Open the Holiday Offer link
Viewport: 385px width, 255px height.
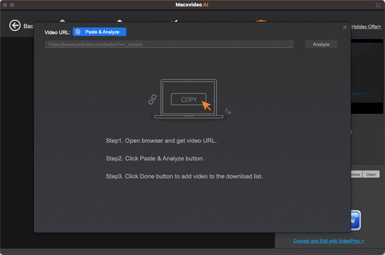(x=366, y=26)
